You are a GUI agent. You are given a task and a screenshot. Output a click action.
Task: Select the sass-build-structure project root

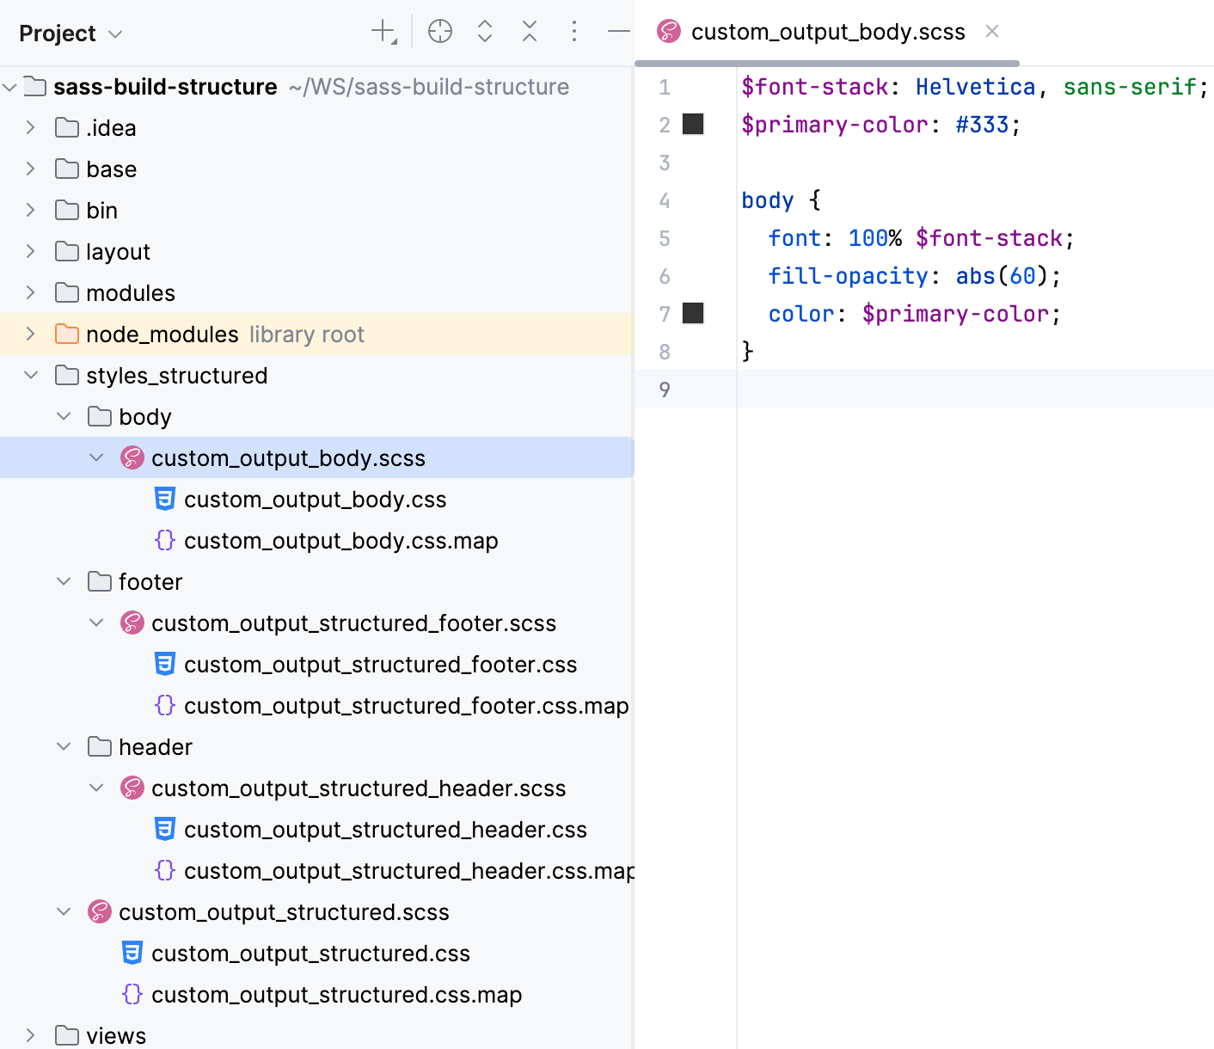[165, 86]
